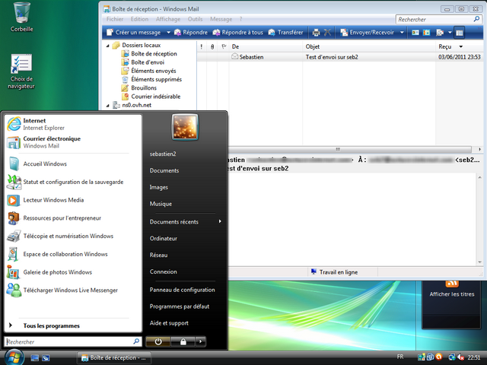Collapse the Dossiers locaux tree node
Screen dimensions: 487x365
click(x=108, y=46)
